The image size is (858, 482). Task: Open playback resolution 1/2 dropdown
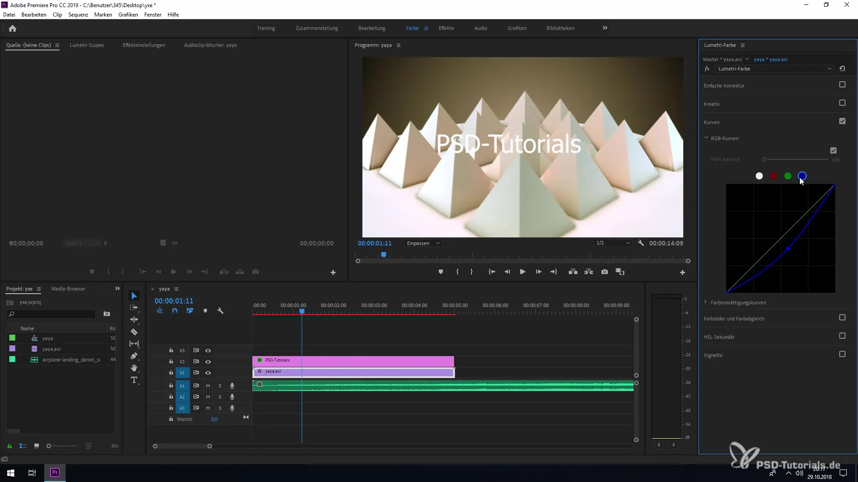pos(613,243)
